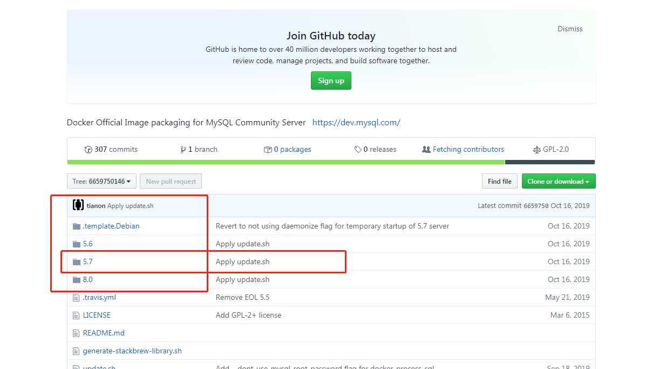Open the 8.0 folder
The width and height of the screenshot is (659, 369).
[87, 279]
